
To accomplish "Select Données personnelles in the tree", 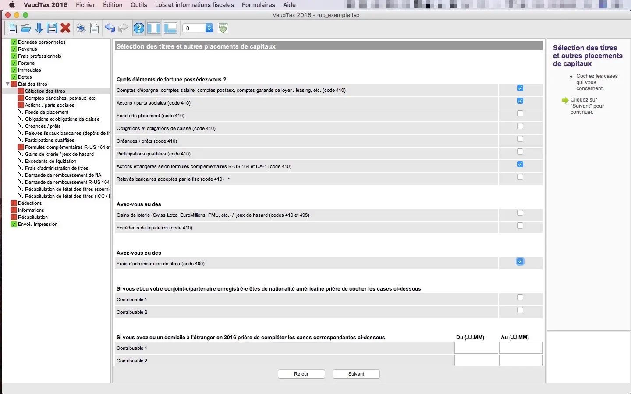I will click(x=42, y=42).
